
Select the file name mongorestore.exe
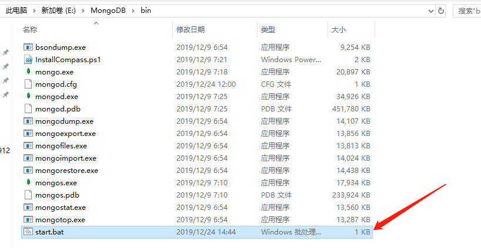coord(66,171)
